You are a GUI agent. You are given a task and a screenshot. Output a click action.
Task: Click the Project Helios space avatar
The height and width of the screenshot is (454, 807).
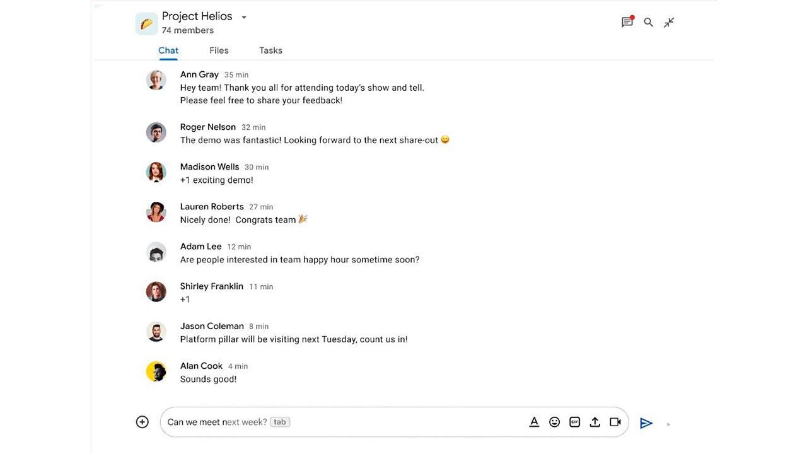pyautogui.click(x=146, y=23)
